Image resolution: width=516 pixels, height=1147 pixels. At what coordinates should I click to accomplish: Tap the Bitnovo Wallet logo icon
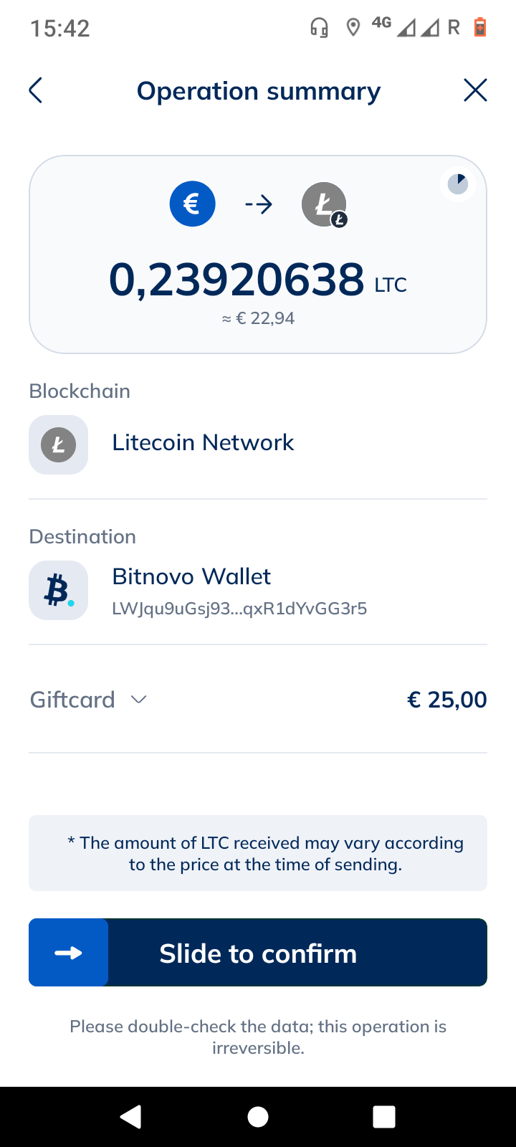point(59,590)
